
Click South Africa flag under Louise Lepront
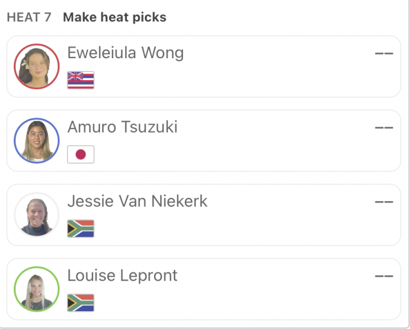pyautogui.click(x=80, y=303)
